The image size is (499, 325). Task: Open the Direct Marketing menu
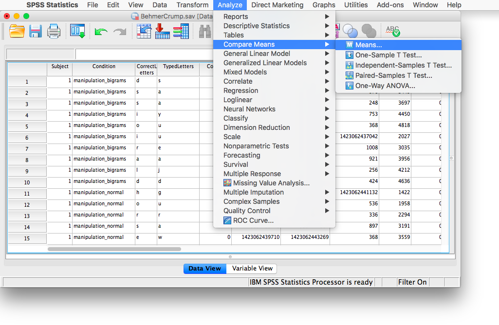[277, 5]
